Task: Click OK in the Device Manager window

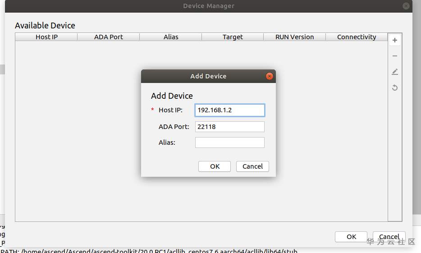Action: tap(351, 237)
